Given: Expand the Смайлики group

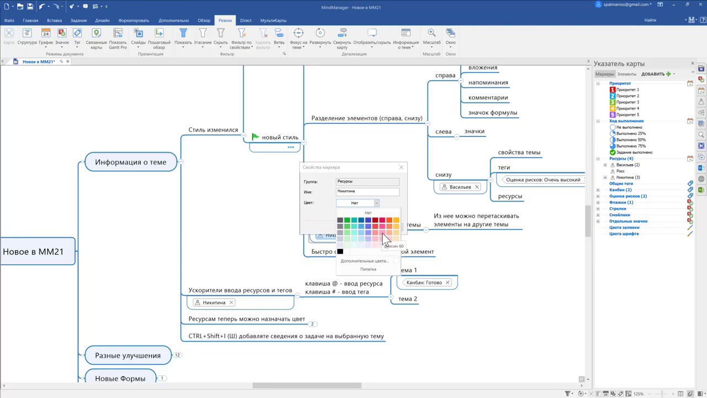Looking at the screenshot, I should (x=598, y=215).
